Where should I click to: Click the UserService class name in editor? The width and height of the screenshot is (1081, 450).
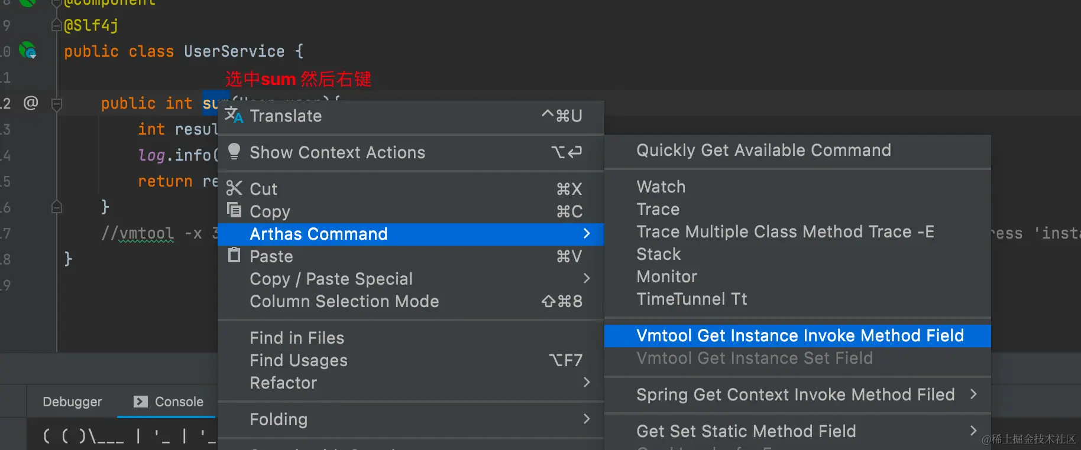(234, 51)
